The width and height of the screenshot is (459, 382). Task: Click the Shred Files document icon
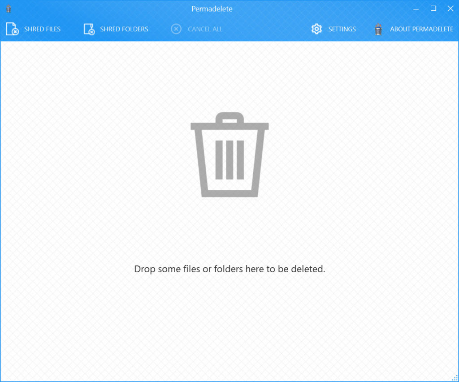(x=12, y=29)
